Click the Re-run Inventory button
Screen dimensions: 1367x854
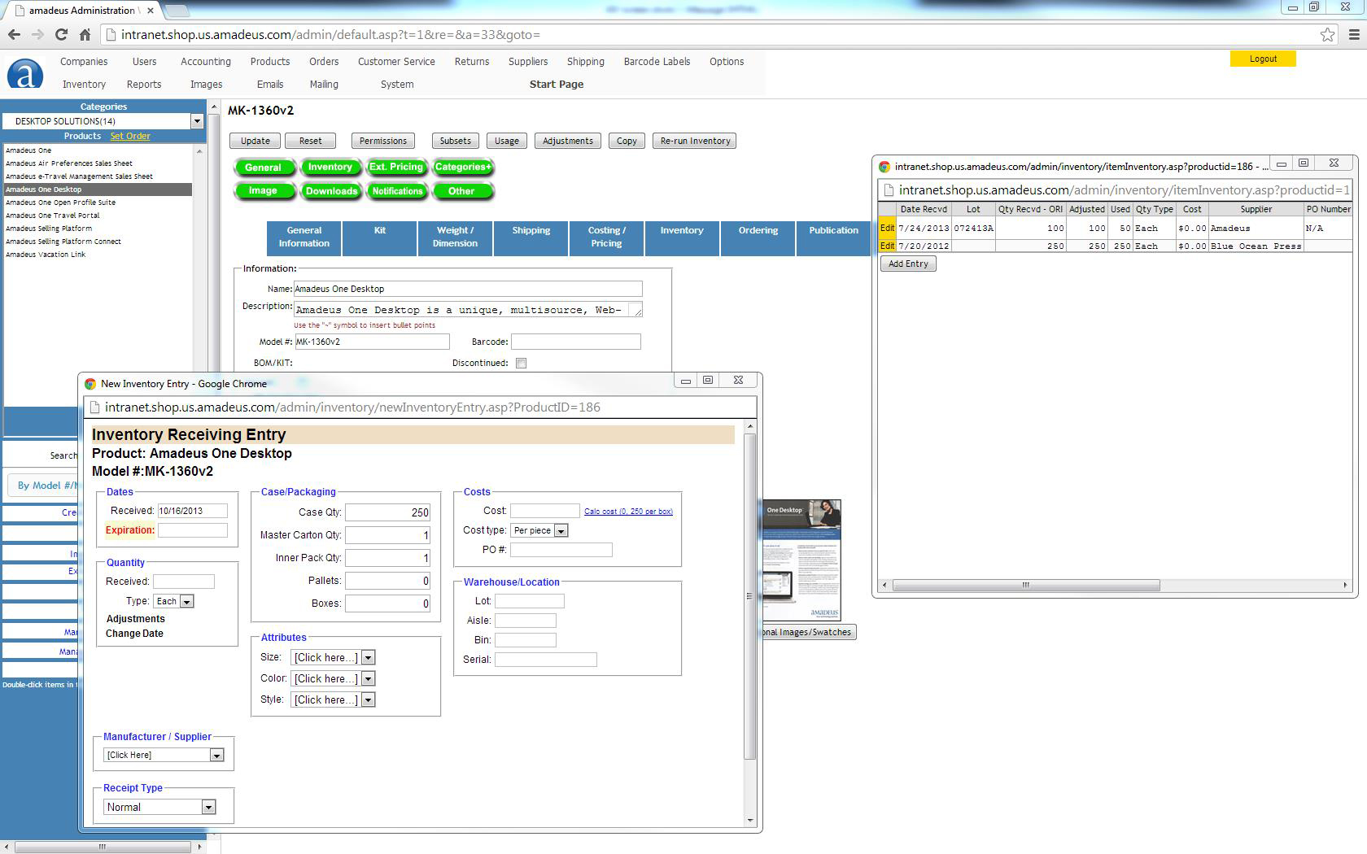[x=695, y=141]
